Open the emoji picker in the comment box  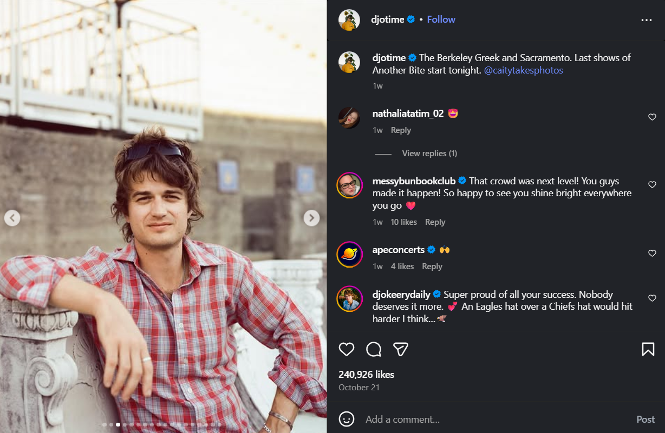point(347,419)
